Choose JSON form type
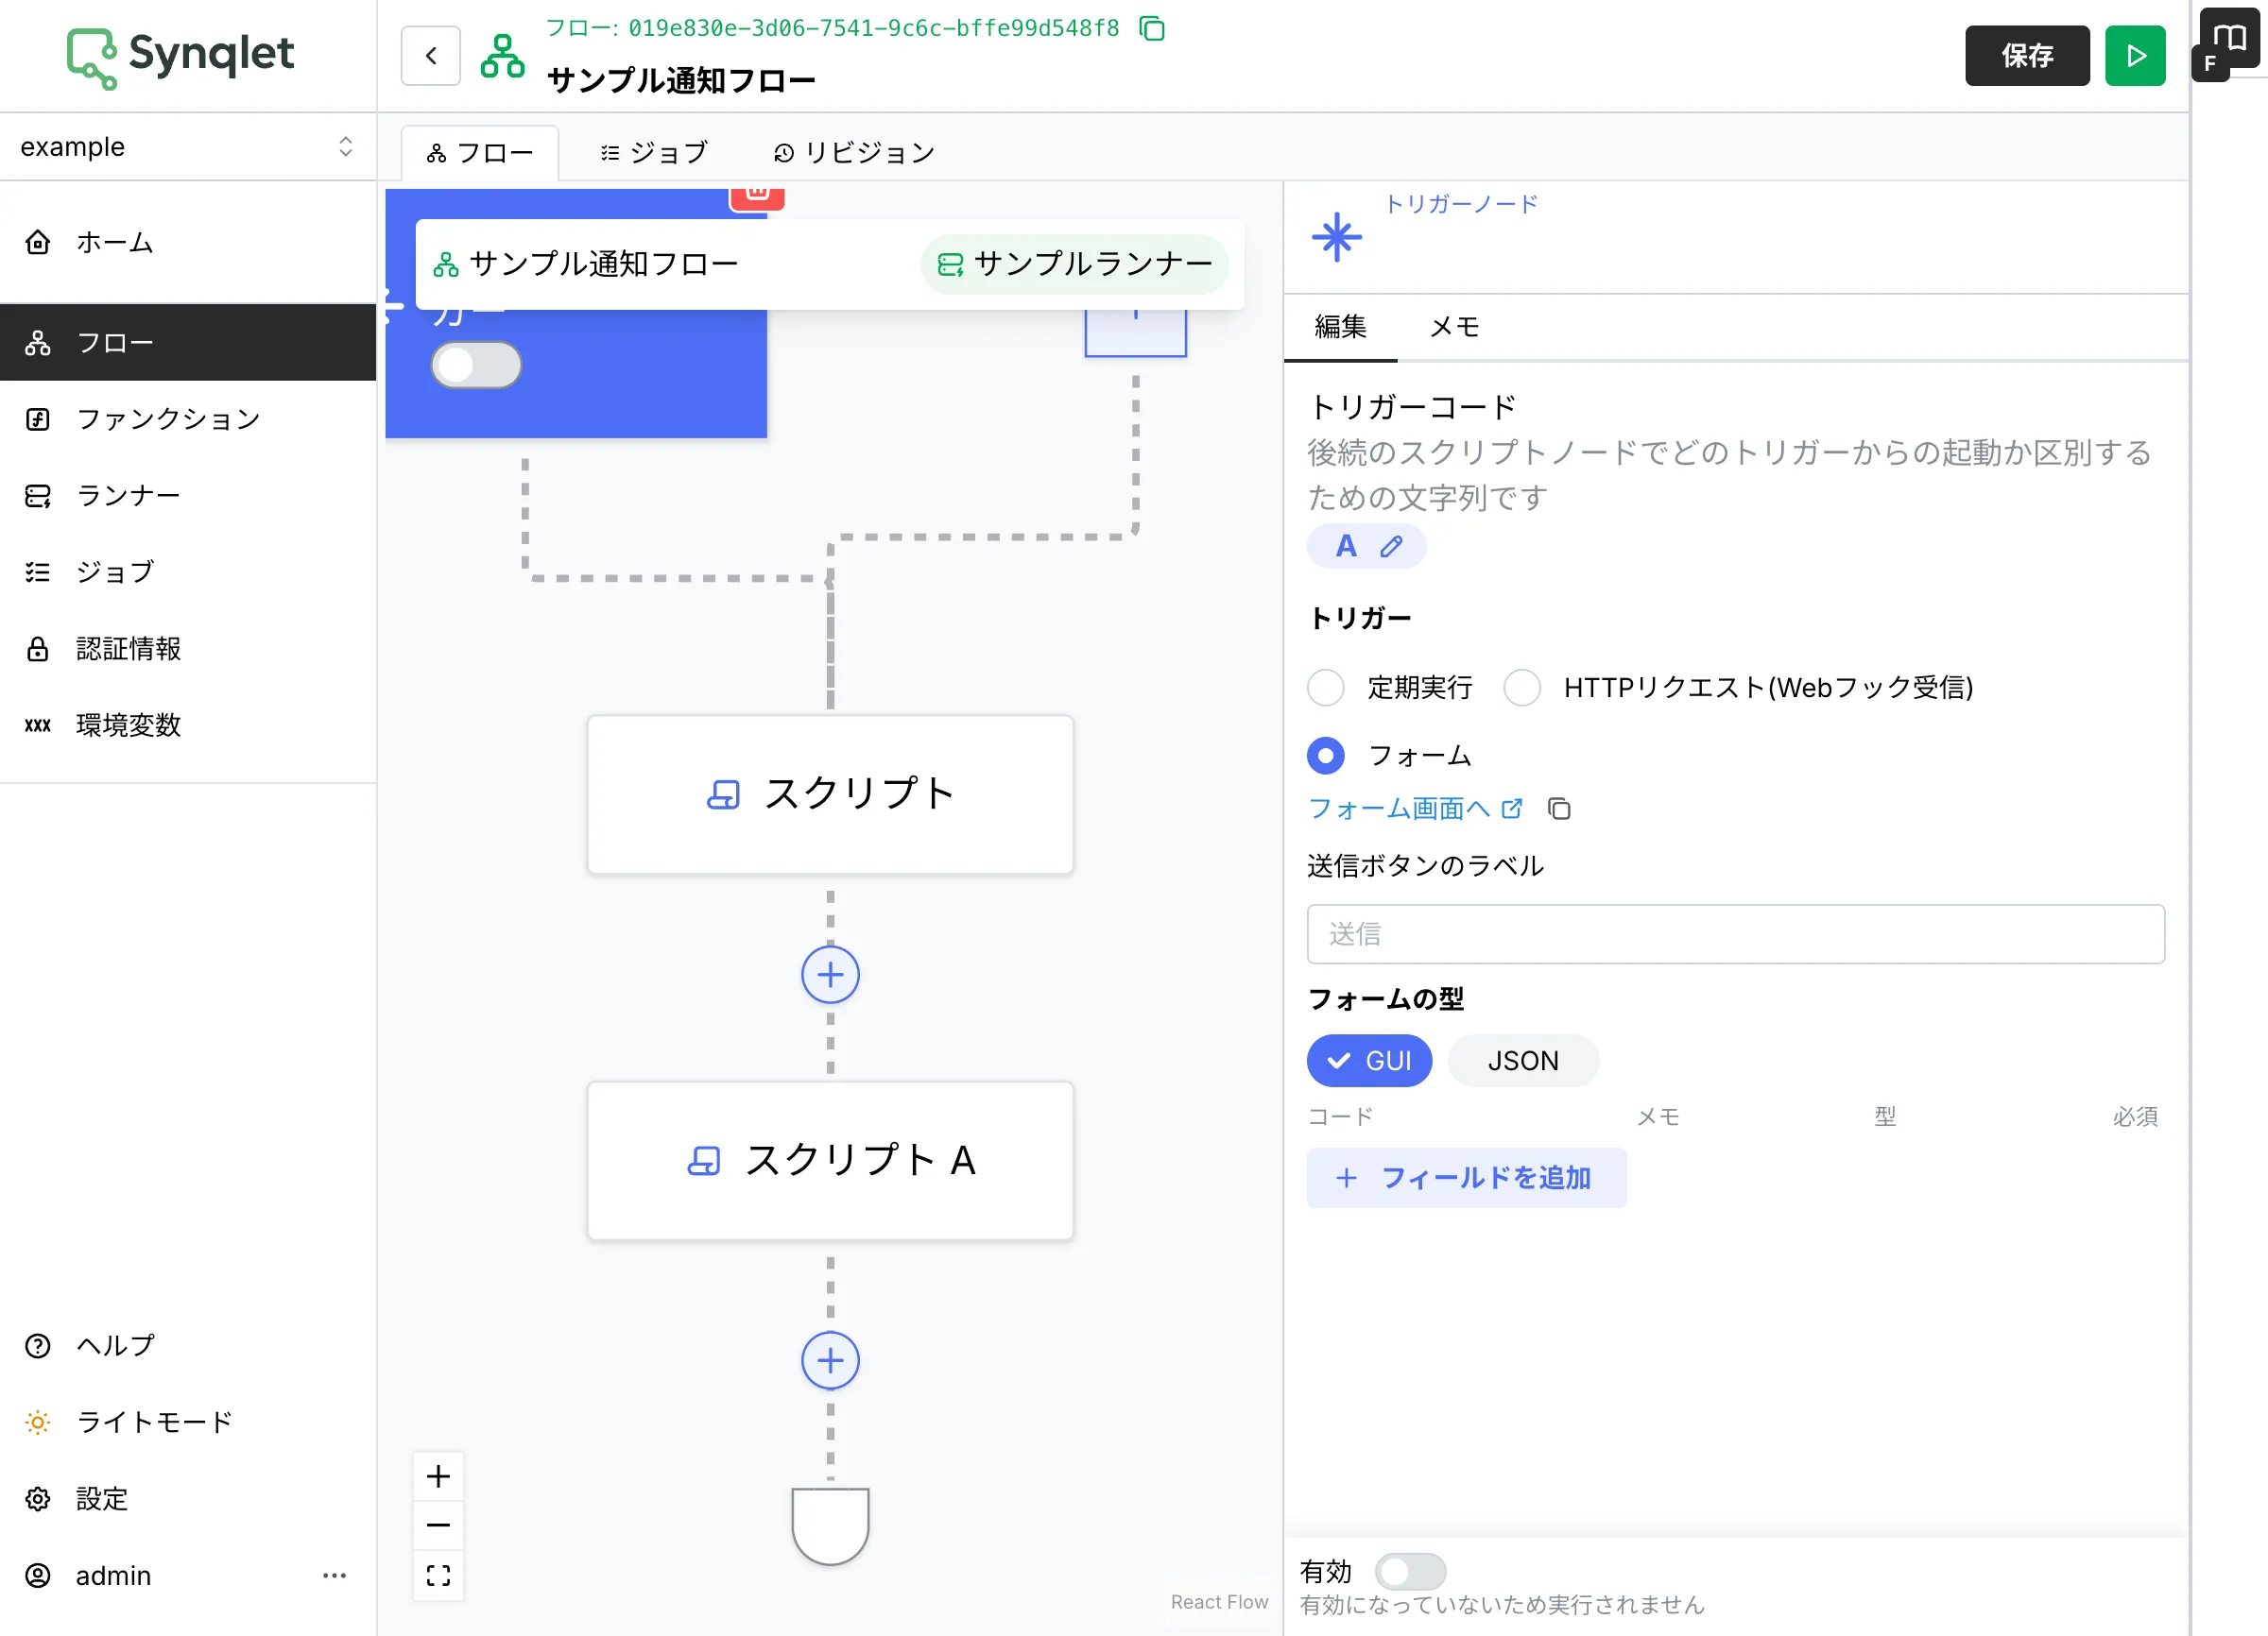Viewport: 2268px width, 1636px height. [1523, 1061]
